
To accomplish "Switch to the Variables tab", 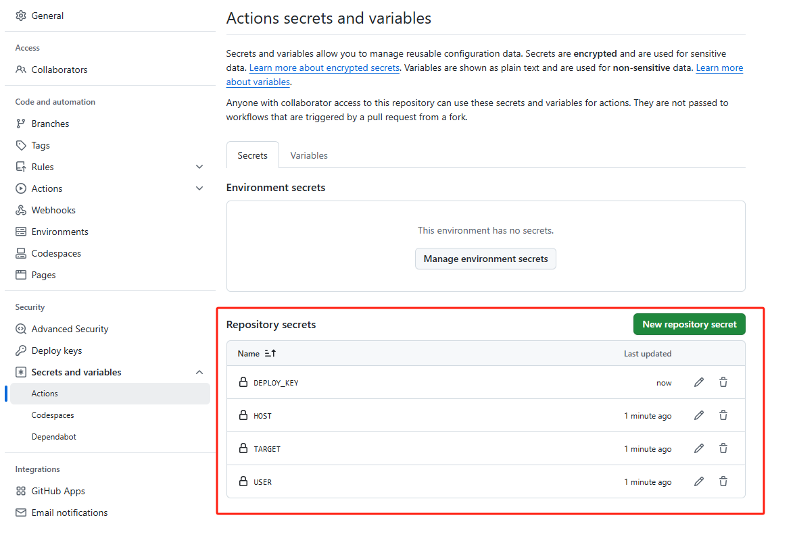I will [309, 155].
